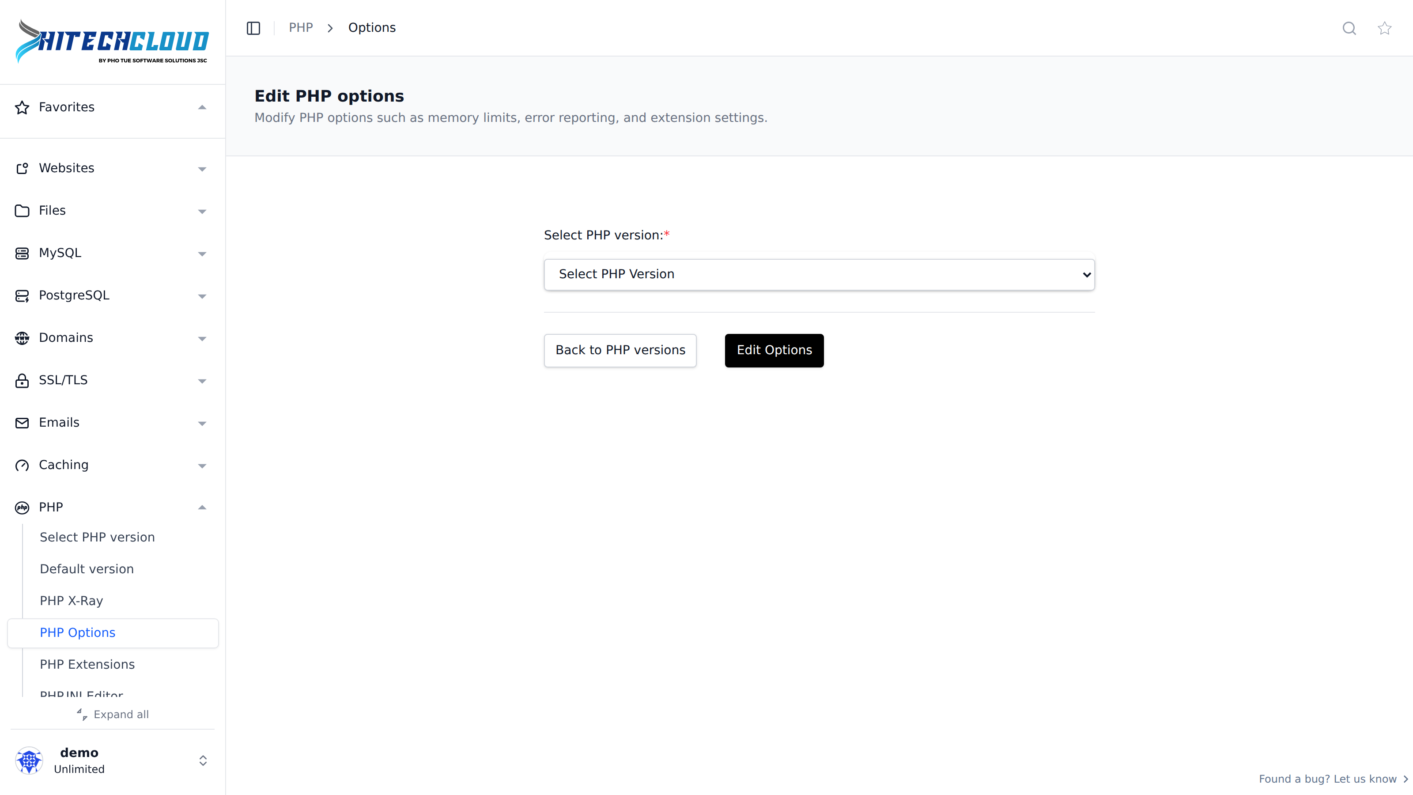The width and height of the screenshot is (1413, 795).
Task: Expand the Files menu arrow
Action: click(202, 211)
